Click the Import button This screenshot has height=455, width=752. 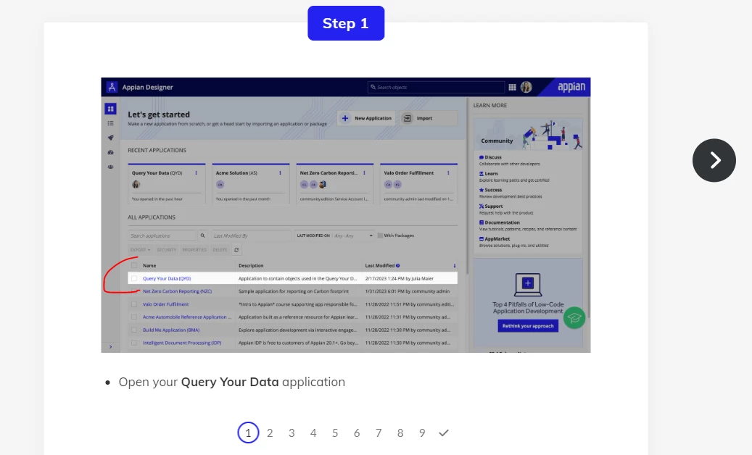pyautogui.click(x=429, y=118)
